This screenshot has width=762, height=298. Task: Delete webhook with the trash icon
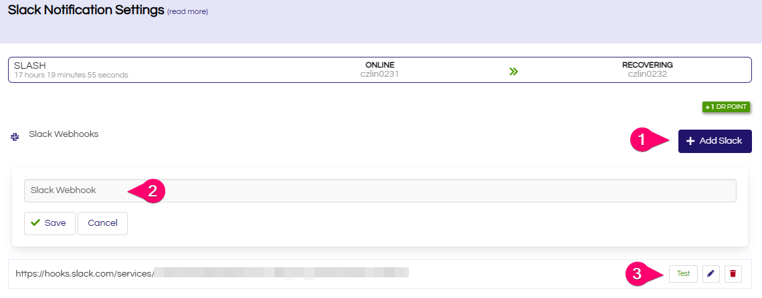pyautogui.click(x=733, y=274)
